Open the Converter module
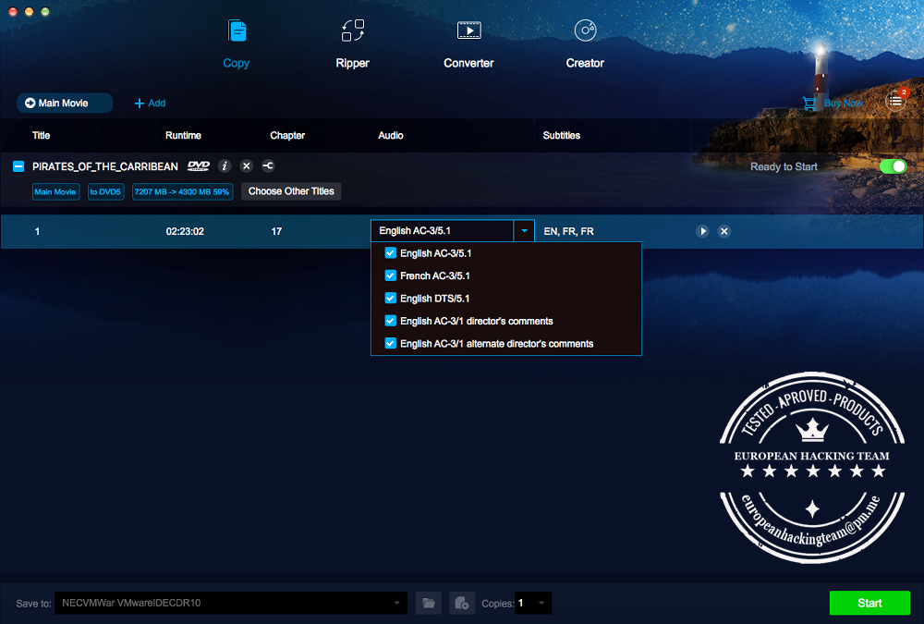 [x=468, y=42]
